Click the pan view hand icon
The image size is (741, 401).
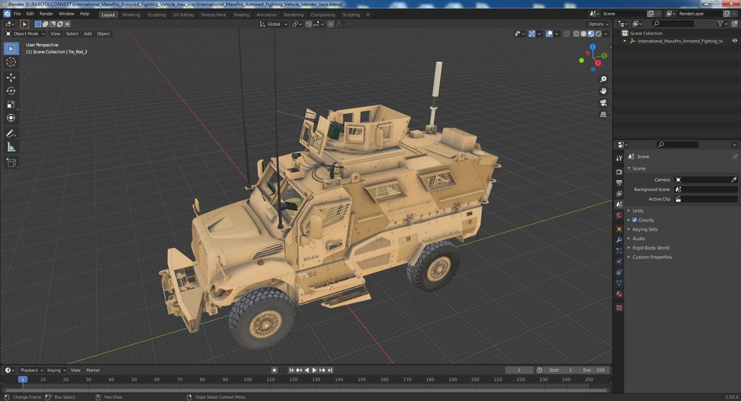pyautogui.click(x=603, y=91)
